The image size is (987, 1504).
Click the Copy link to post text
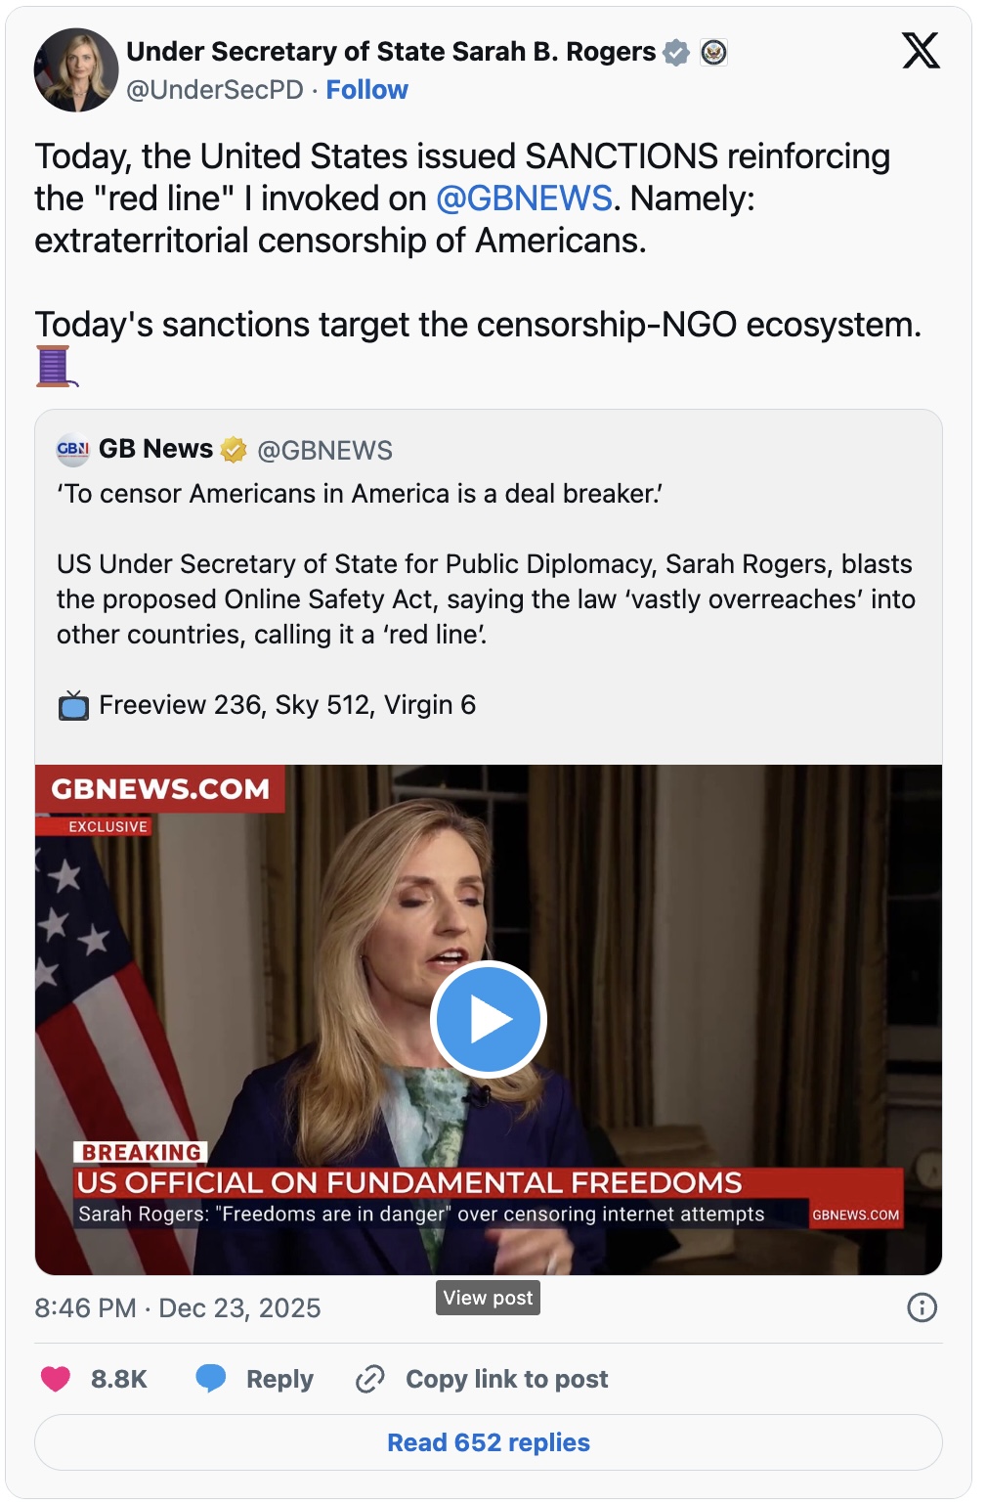(506, 1379)
